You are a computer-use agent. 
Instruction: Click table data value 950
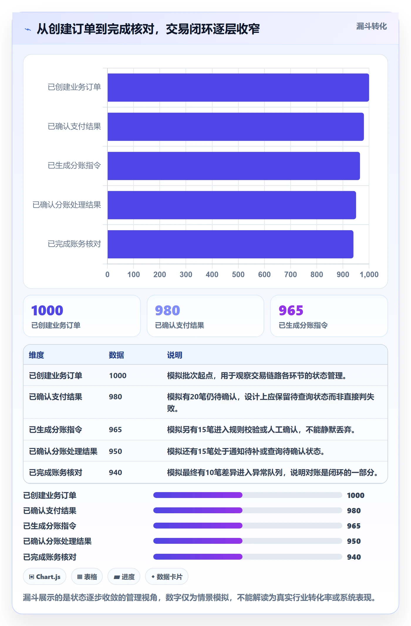pos(115,451)
